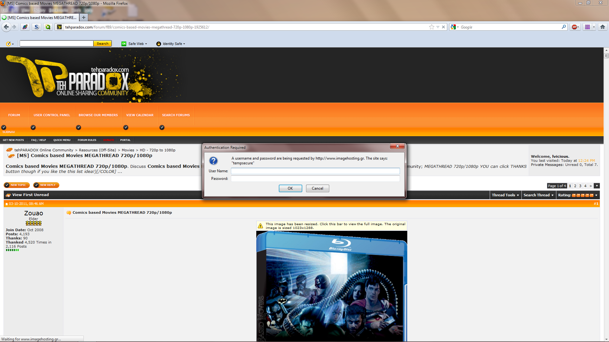Expand the Identity Safe dropdown
This screenshot has height=342, width=609.
pyautogui.click(x=174, y=44)
